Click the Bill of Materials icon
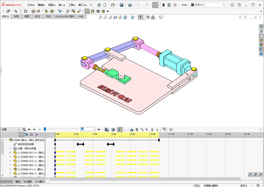The width and height of the screenshot is (264, 187). coord(73,11)
